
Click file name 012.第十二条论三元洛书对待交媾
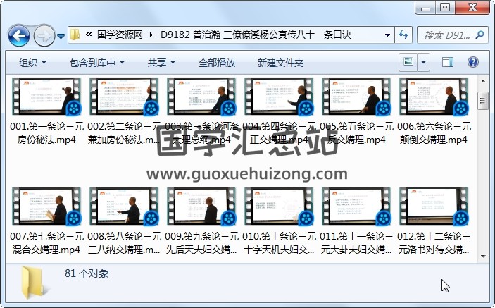pyautogui.click(x=434, y=243)
